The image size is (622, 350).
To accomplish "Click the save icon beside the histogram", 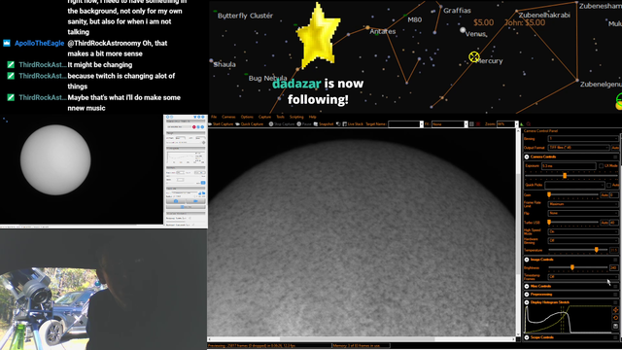I will 615,327.
